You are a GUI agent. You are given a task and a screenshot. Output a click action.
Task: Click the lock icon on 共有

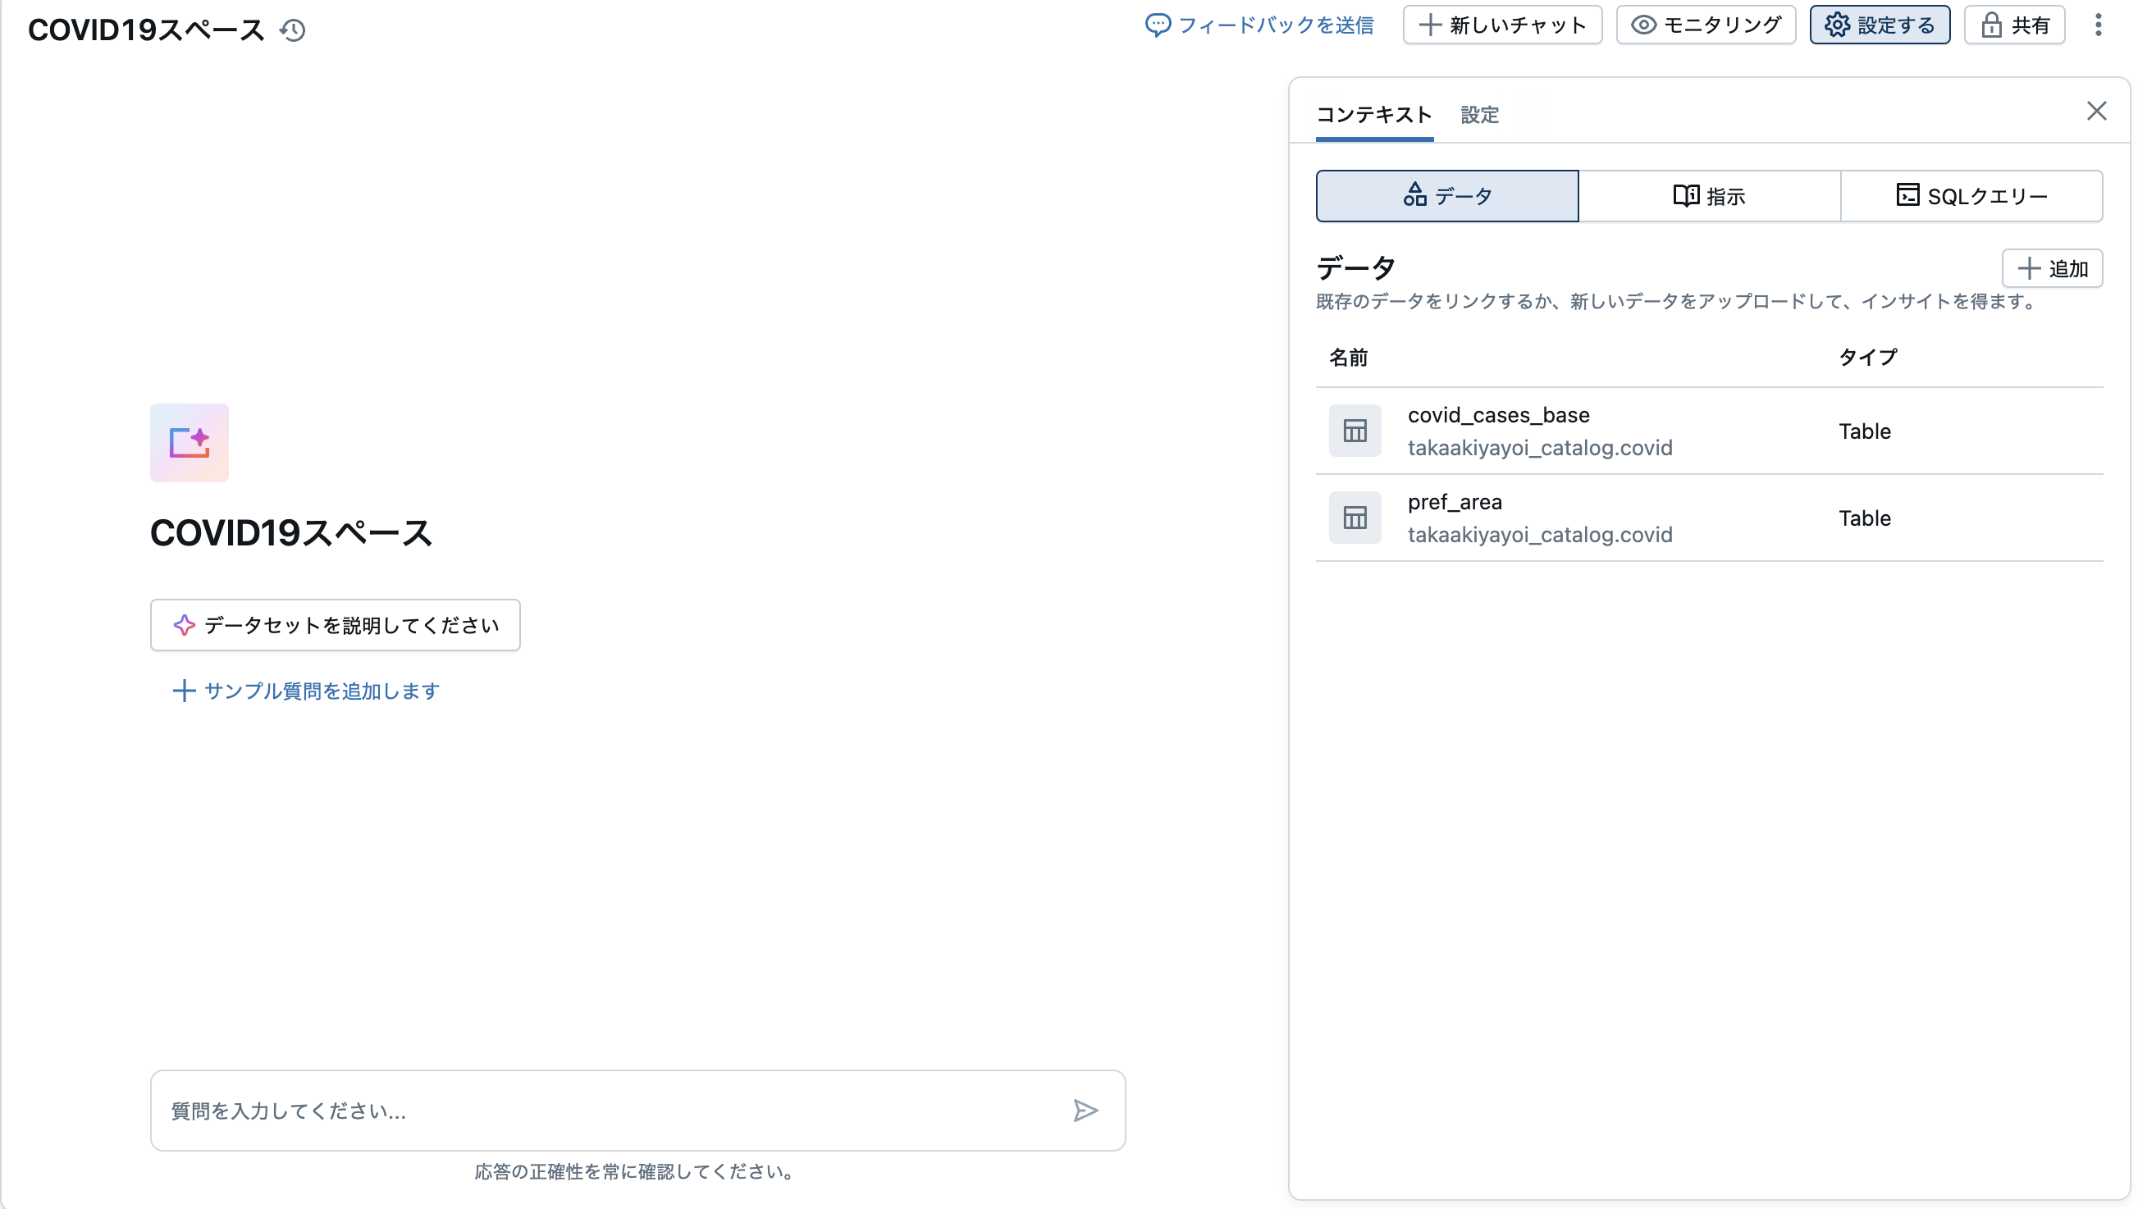click(x=1993, y=25)
